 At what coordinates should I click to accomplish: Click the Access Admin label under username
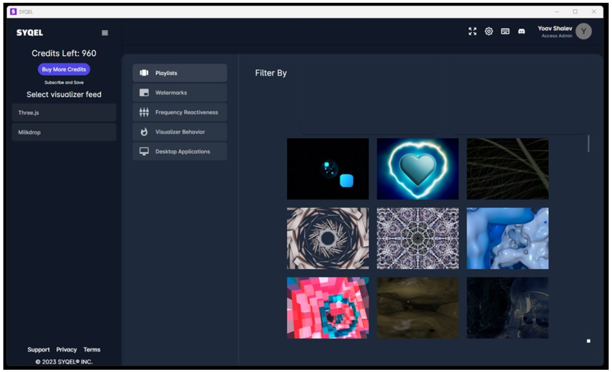coord(557,36)
